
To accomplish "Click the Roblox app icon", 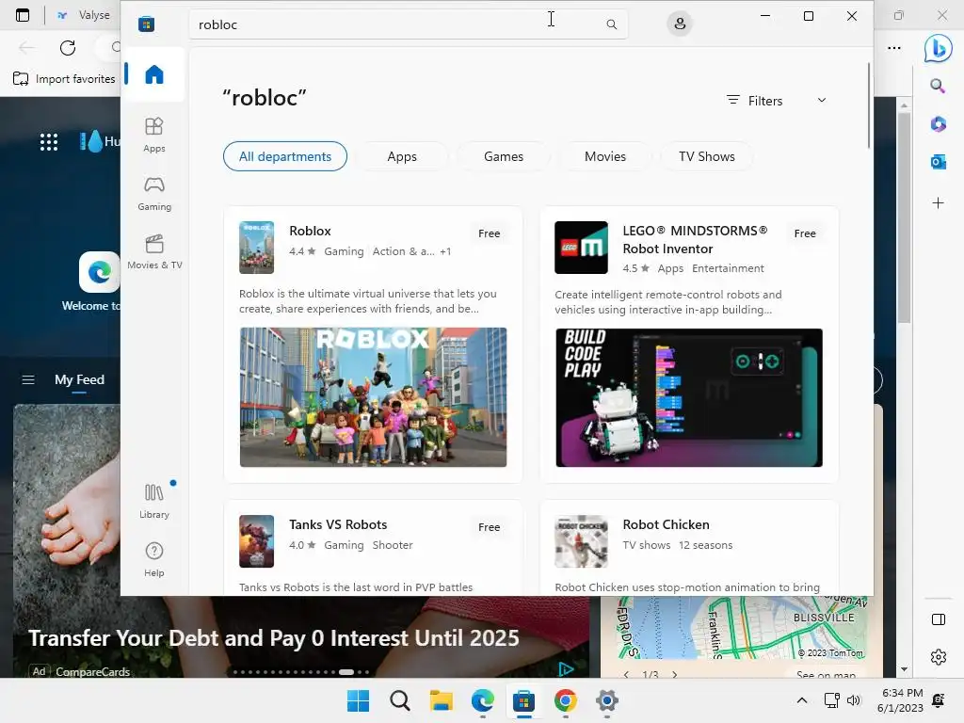I will click(x=256, y=248).
